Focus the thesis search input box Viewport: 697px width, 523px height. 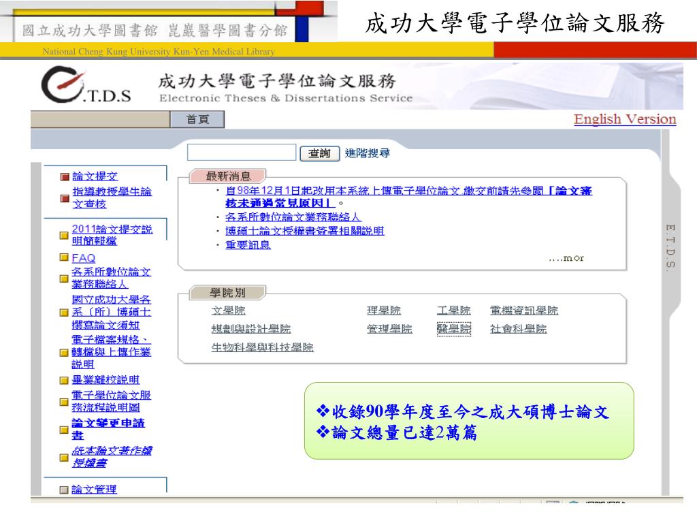pos(242,153)
